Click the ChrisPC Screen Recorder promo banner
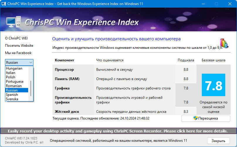237x147 pixels. click(x=118, y=131)
